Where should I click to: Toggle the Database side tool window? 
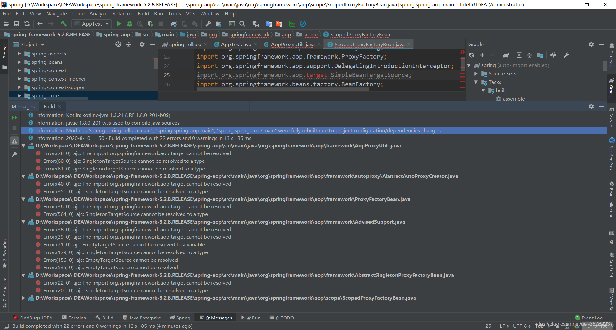coord(612,56)
